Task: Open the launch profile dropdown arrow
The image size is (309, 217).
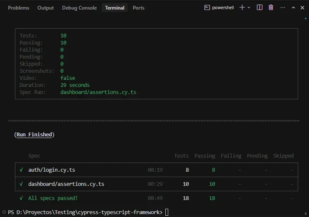Action: pyautogui.click(x=249, y=7)
